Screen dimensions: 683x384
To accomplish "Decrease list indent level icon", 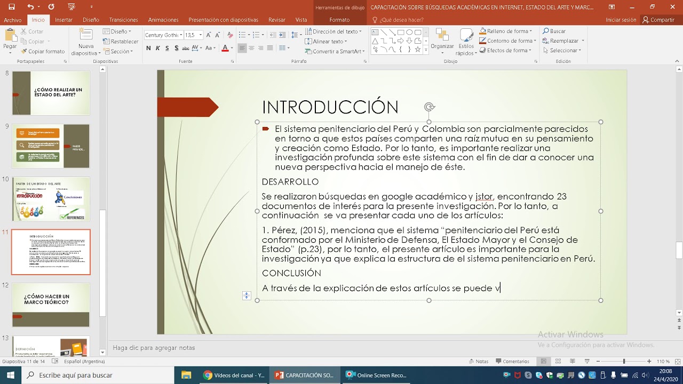I will (272, 35).
